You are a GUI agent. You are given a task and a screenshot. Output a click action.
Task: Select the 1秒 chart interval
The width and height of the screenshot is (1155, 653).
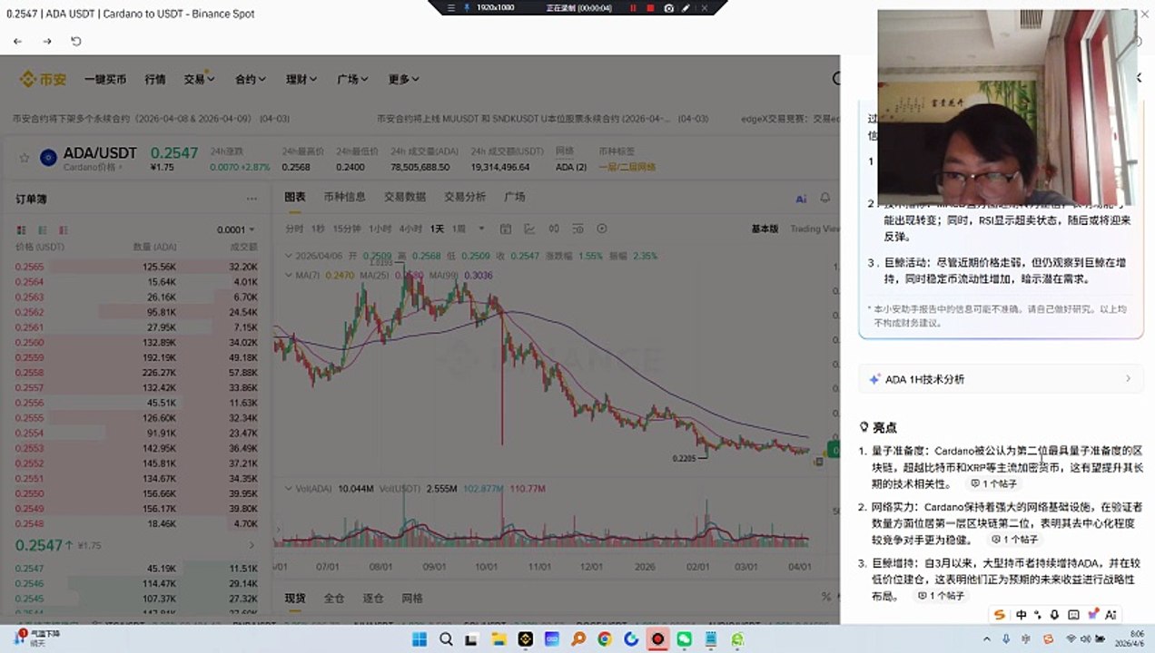click(x=318, y=229)
